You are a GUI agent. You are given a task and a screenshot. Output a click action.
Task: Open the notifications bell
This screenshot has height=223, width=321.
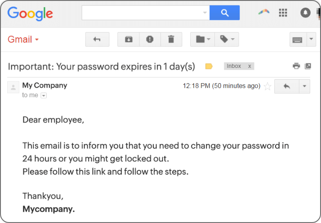coord(305,13)
